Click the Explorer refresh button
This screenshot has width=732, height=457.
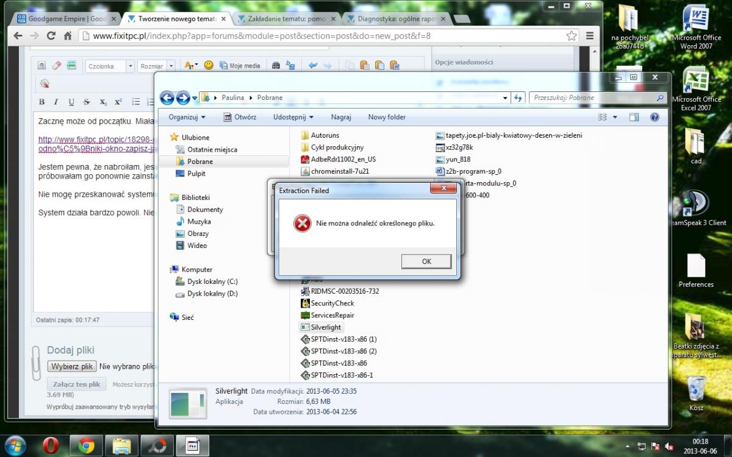pos(518,97)
